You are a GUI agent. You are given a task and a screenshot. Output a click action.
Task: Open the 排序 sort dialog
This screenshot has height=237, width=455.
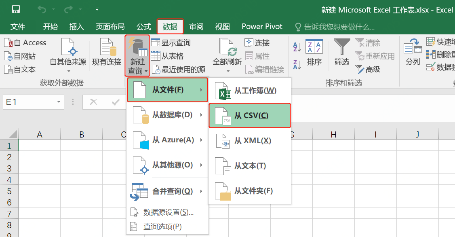point(314,52)
